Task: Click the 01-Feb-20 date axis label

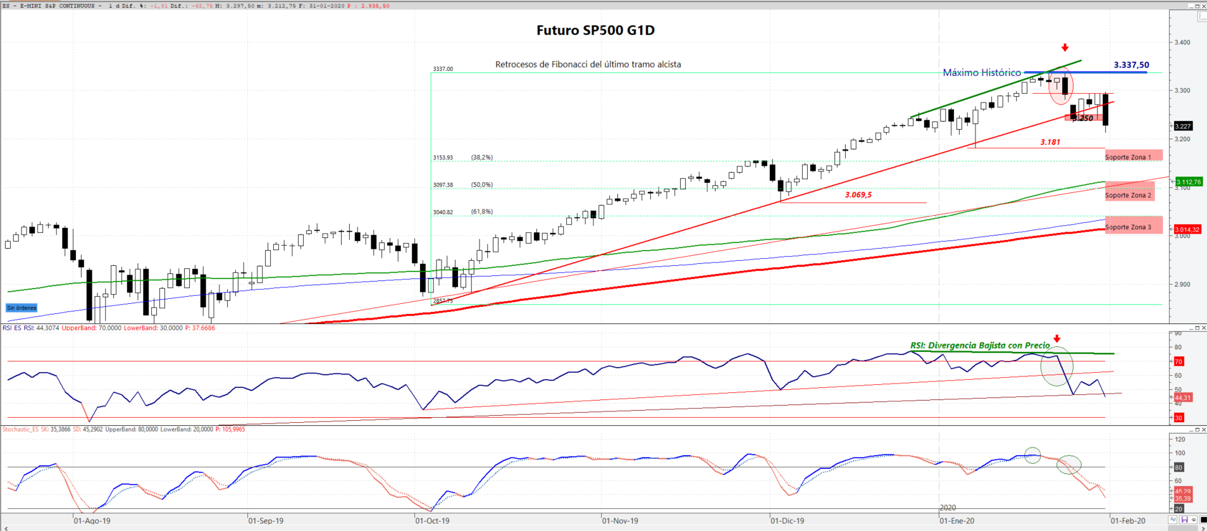Action: (1128, 521)
